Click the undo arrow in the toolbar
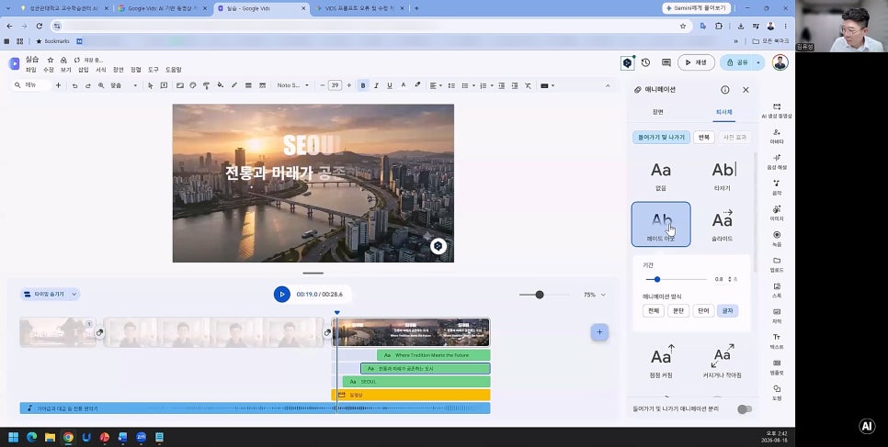Image resolution: width=888 pixels, height=447 pixels. click(74, 85)
